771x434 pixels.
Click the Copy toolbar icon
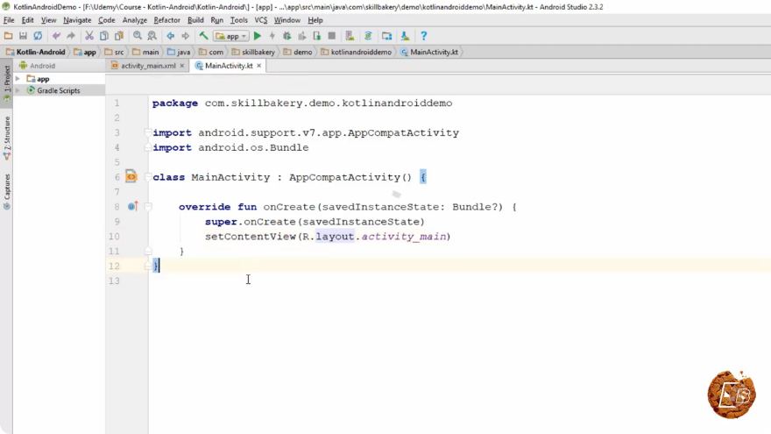tap(103, 36)
